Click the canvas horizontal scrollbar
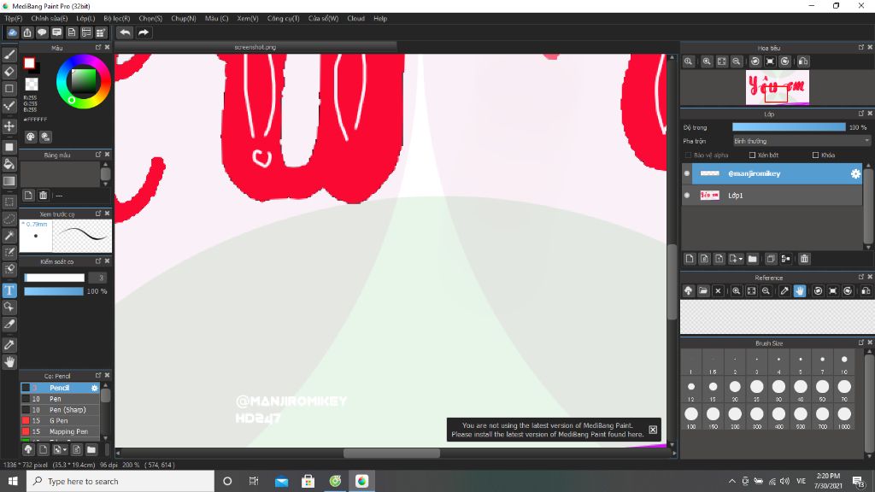The width and height of the screenshot is (875, 492). pyautogui.click(x=391, y=454)
